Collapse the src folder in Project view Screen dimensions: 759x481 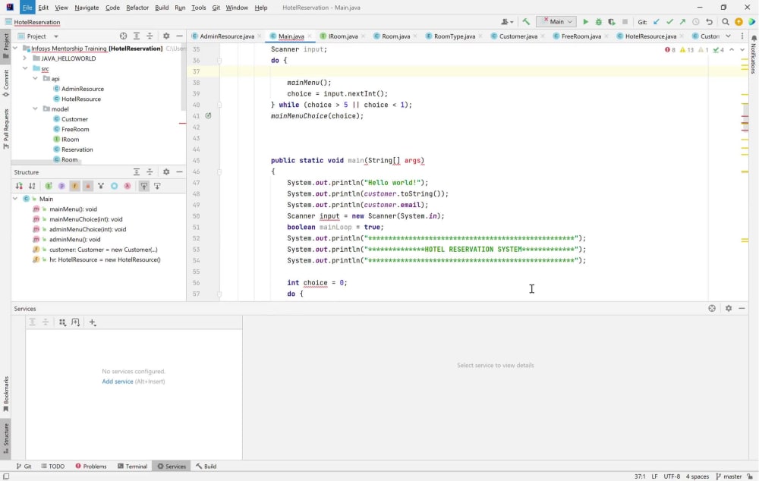(x=24, y=68)
